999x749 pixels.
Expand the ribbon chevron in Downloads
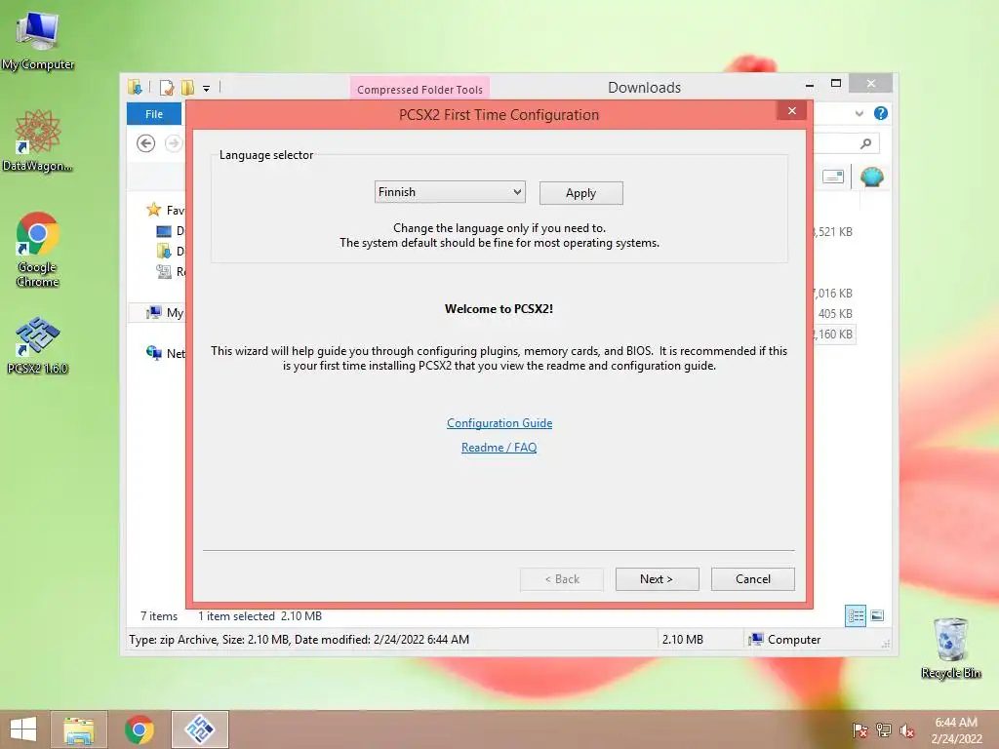coord(859,114)
